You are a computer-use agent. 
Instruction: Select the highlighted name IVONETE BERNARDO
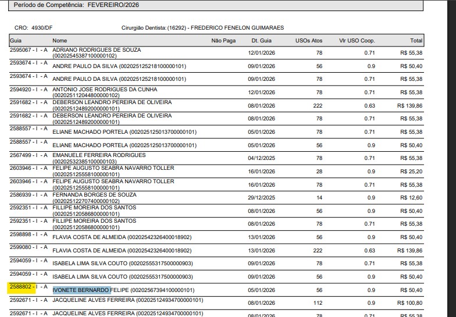click(x=81, y=290)
